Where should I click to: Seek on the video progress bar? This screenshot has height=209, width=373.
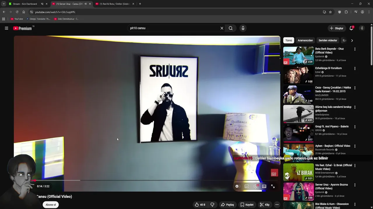click(x=147, y=180)
